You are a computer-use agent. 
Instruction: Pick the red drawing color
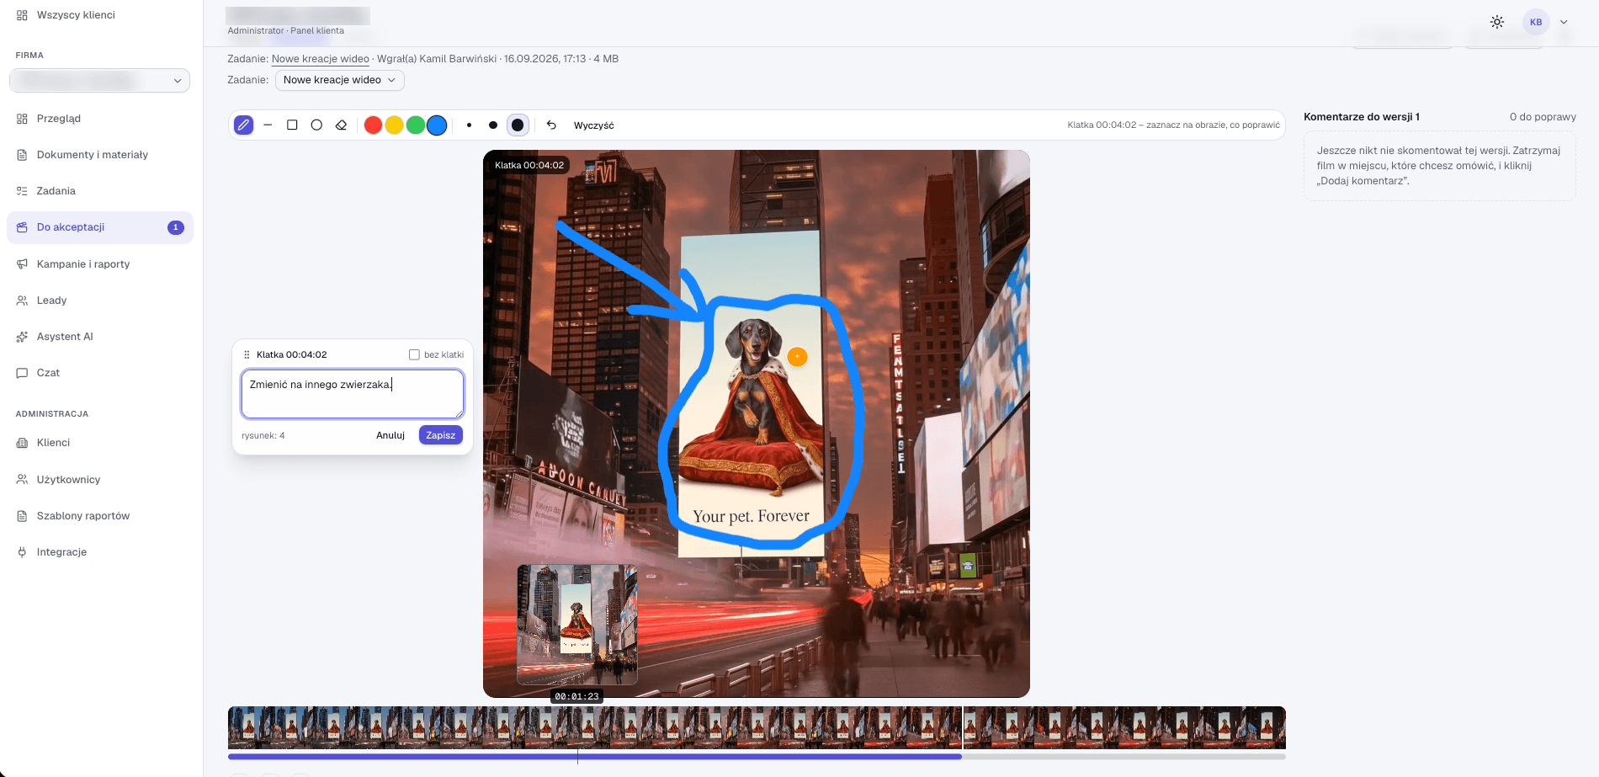click(373, 125)
